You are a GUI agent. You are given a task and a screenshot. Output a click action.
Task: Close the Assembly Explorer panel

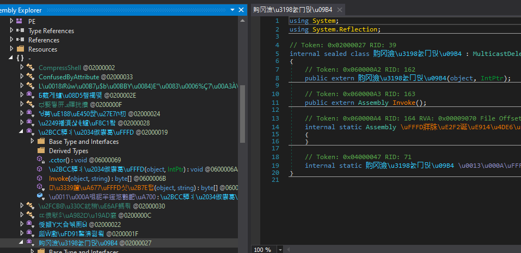241,9
